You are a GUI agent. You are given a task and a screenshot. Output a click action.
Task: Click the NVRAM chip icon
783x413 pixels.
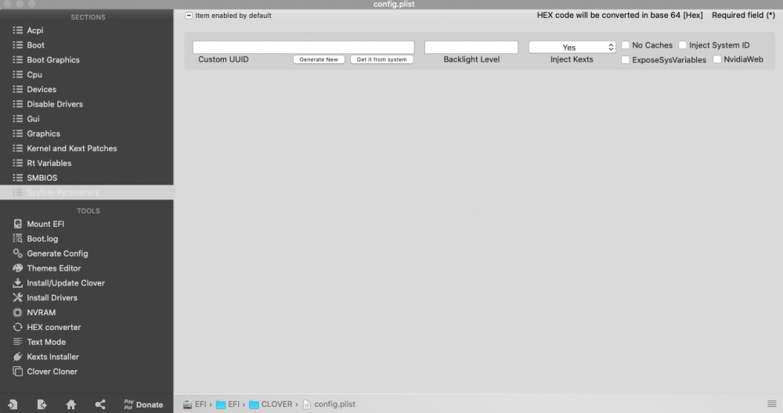pyautogui.click(x=17, y=312)
